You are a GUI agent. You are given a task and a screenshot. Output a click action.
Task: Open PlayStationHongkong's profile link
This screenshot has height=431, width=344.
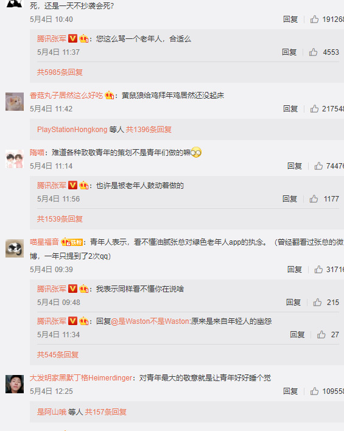click(x=72, y=130)
